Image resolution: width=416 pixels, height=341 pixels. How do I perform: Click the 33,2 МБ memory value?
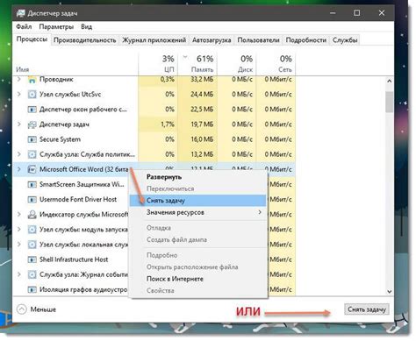pos(202,79)
